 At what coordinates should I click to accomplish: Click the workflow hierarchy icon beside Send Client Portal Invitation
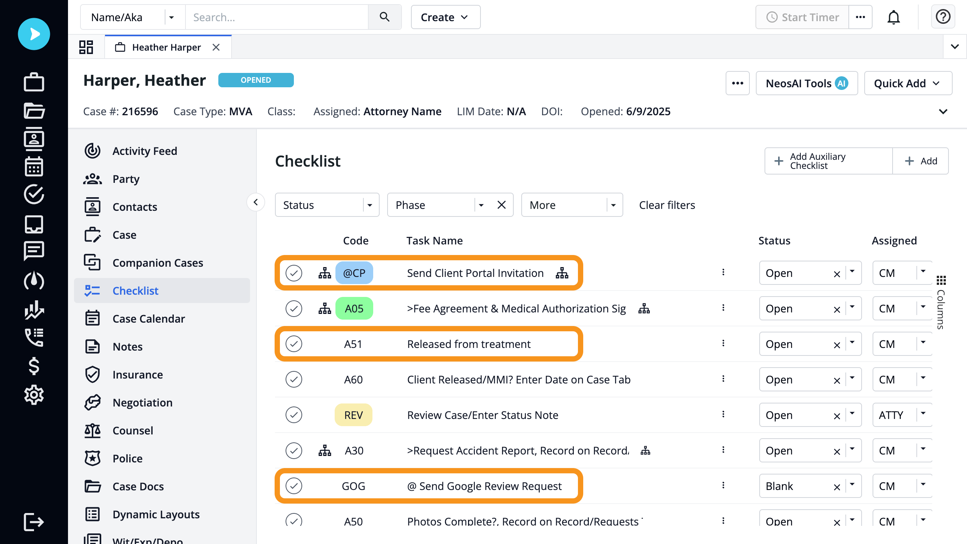(562, 273)
